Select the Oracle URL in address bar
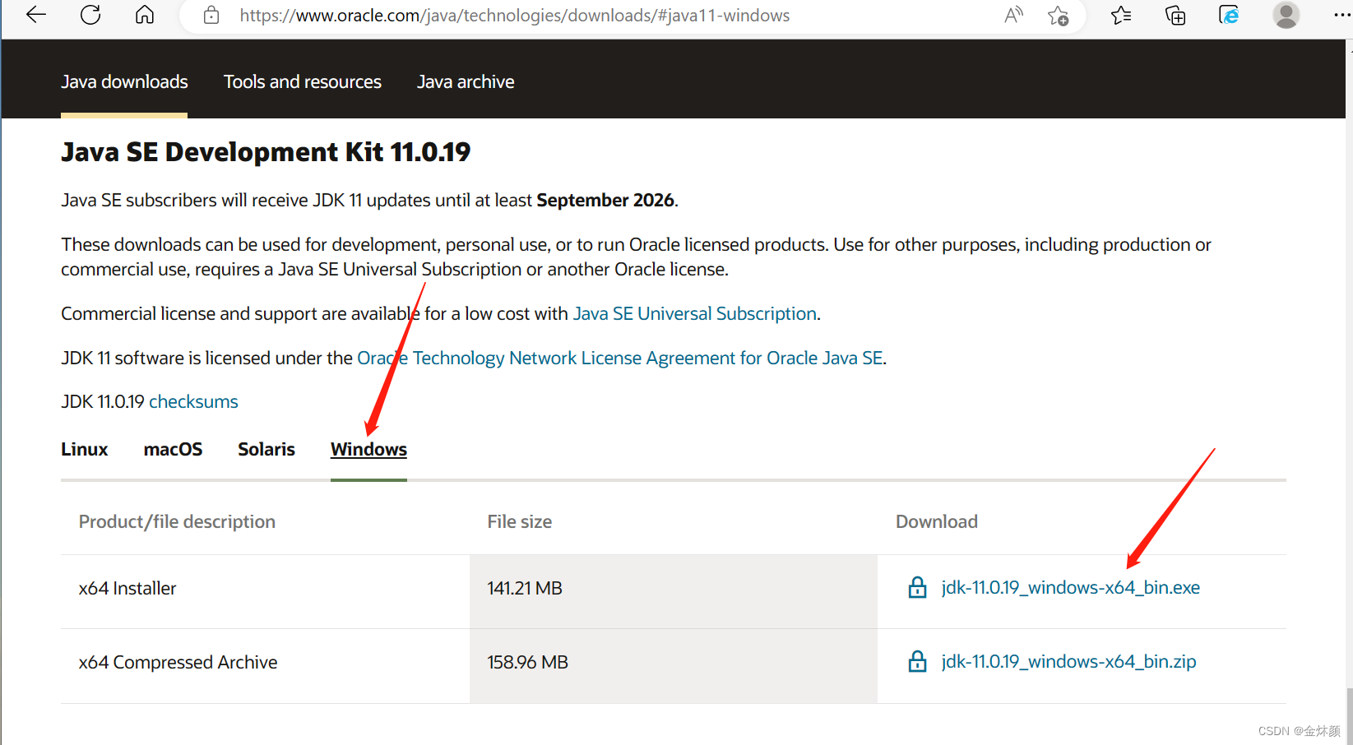Screen dimensions: 1353x745 coord(515,16)
